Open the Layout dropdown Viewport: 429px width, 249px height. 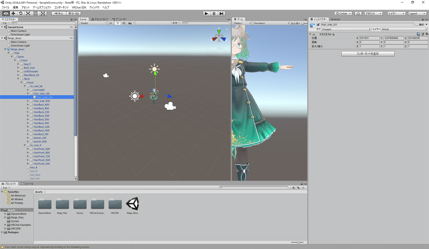point(417,14)
